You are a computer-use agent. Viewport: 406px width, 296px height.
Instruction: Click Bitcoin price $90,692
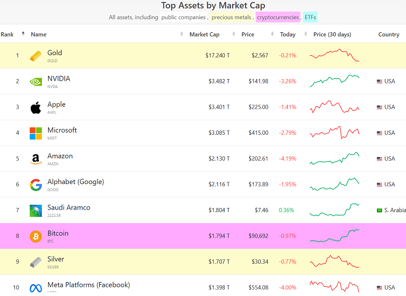(x=259, y=236)
